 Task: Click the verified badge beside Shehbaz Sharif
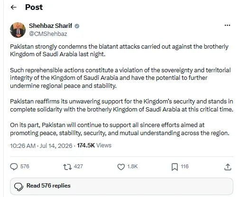point(77,26)
